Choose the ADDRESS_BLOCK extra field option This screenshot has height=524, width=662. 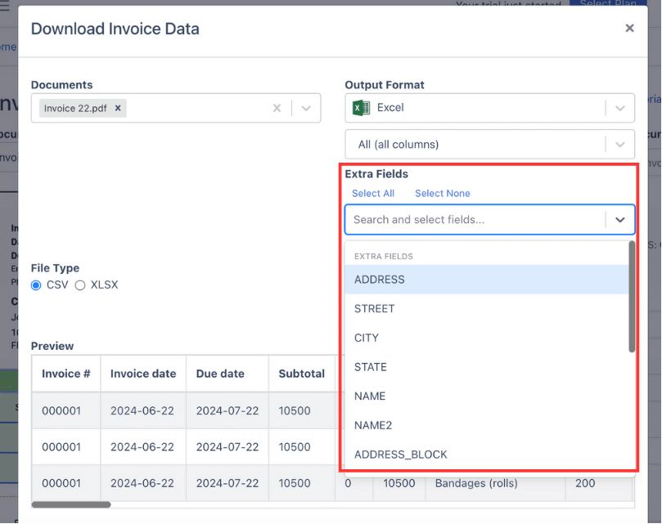pos(486,454)
